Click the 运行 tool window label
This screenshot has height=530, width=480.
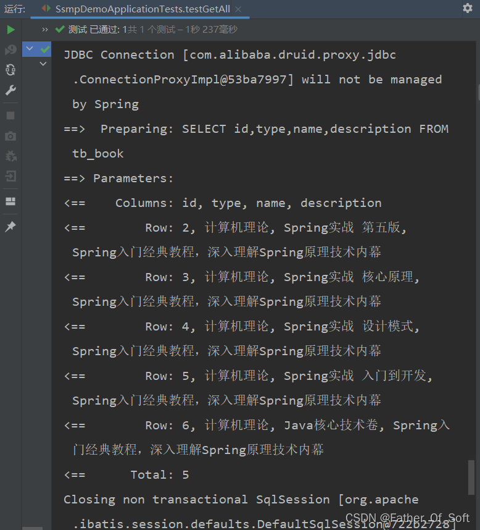coord(15,9)
